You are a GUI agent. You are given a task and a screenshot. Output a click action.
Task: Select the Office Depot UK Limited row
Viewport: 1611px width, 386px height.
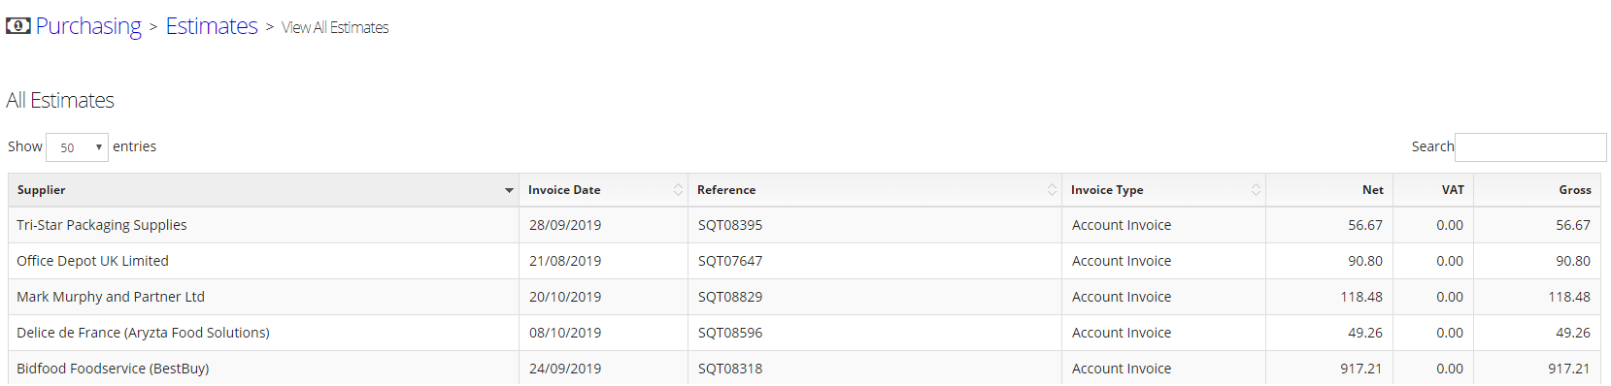tap(804, 261)
